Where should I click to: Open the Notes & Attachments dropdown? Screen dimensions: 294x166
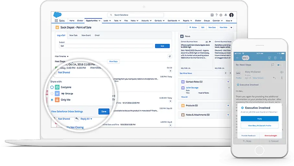(228, 115)
